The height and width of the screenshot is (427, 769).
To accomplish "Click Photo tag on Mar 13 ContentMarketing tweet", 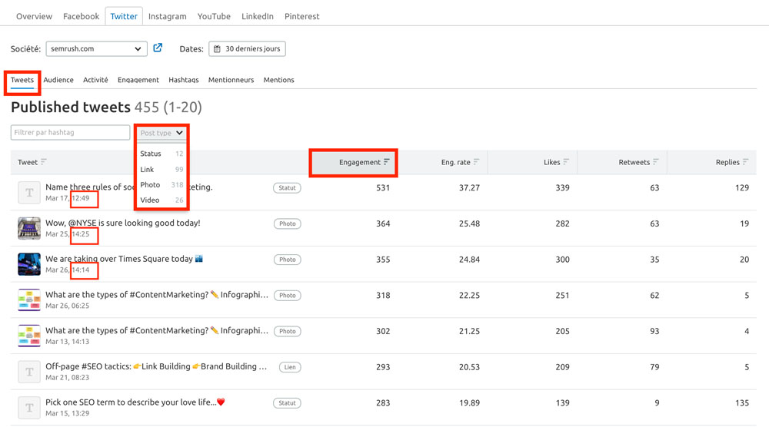I will pos(288,331).
